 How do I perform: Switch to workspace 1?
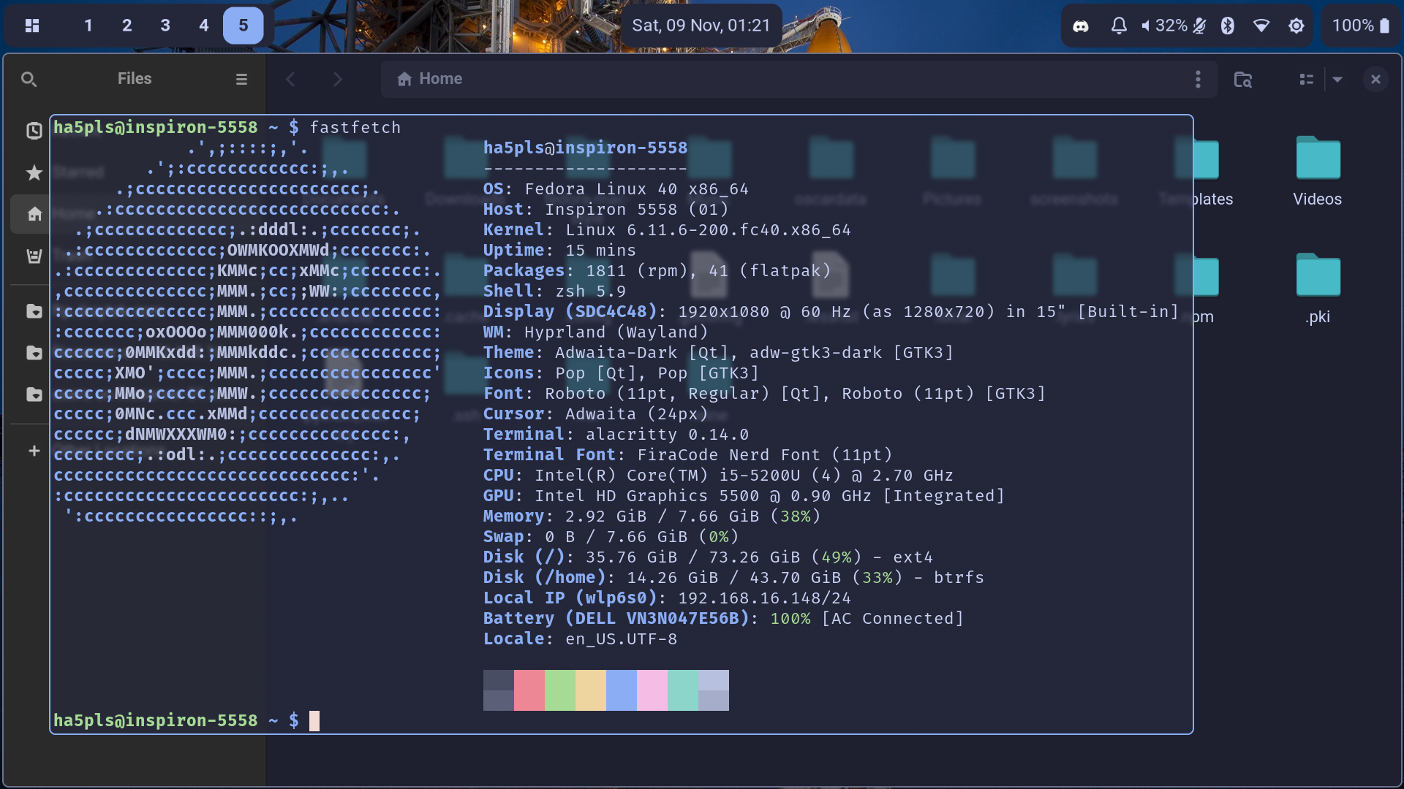88,26
